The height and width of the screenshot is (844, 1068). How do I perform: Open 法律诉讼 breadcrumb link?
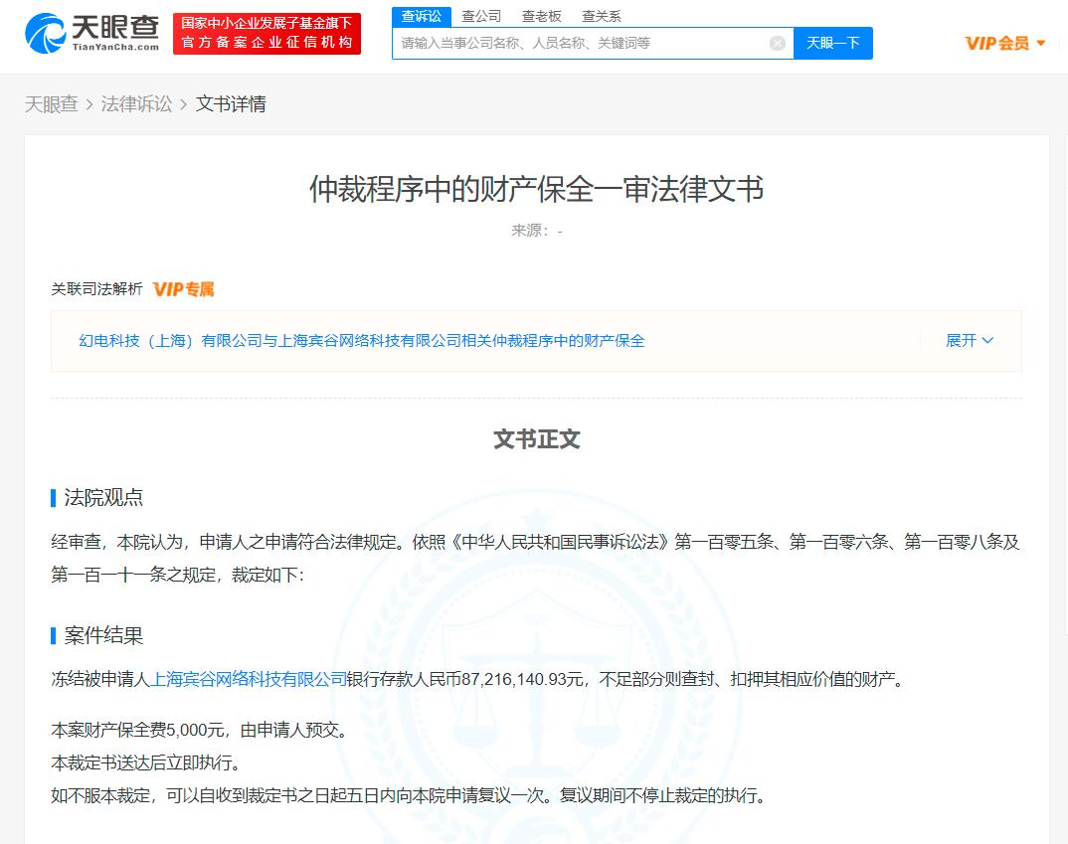(136, 104)
